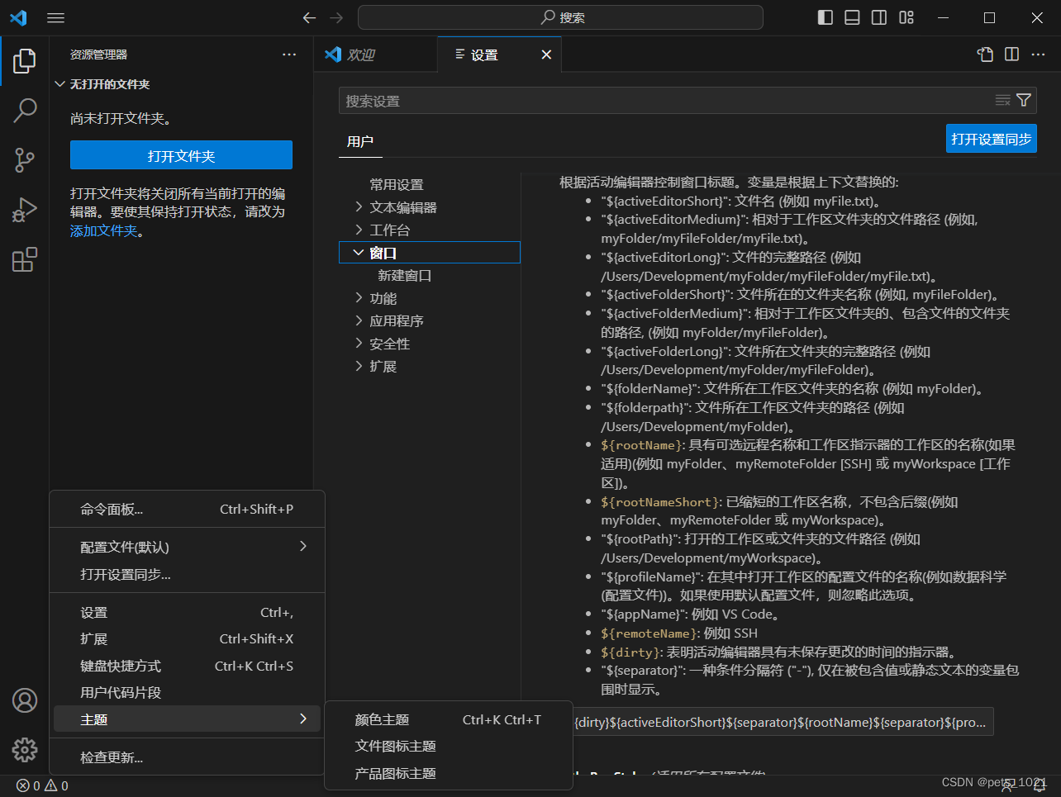Select the Explorer icon in activity bar
1061x797 pixels.
[x=24, y=59]
